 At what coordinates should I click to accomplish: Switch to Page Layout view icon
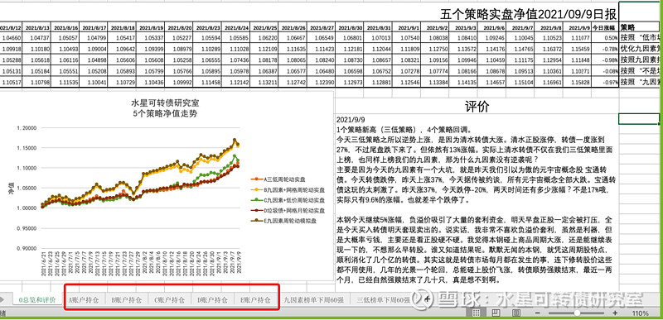click(496, 313)
